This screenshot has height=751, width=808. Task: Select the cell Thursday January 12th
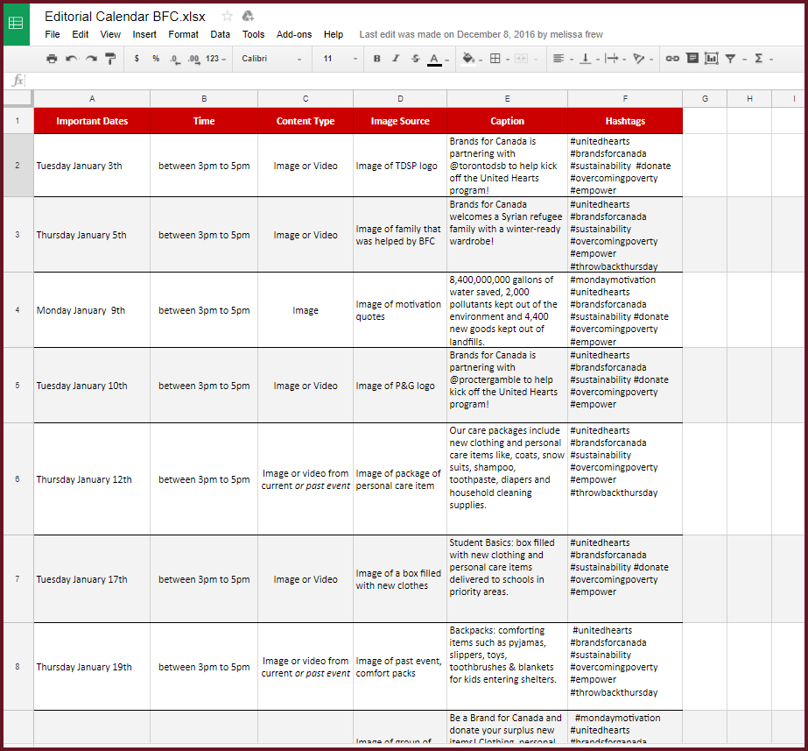tap(92, 479)
